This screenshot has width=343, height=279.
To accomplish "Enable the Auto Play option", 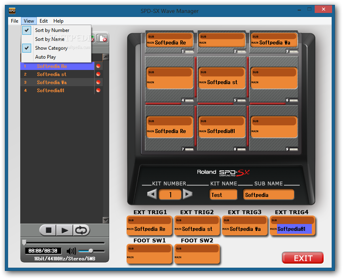I will tap(56, 57).
